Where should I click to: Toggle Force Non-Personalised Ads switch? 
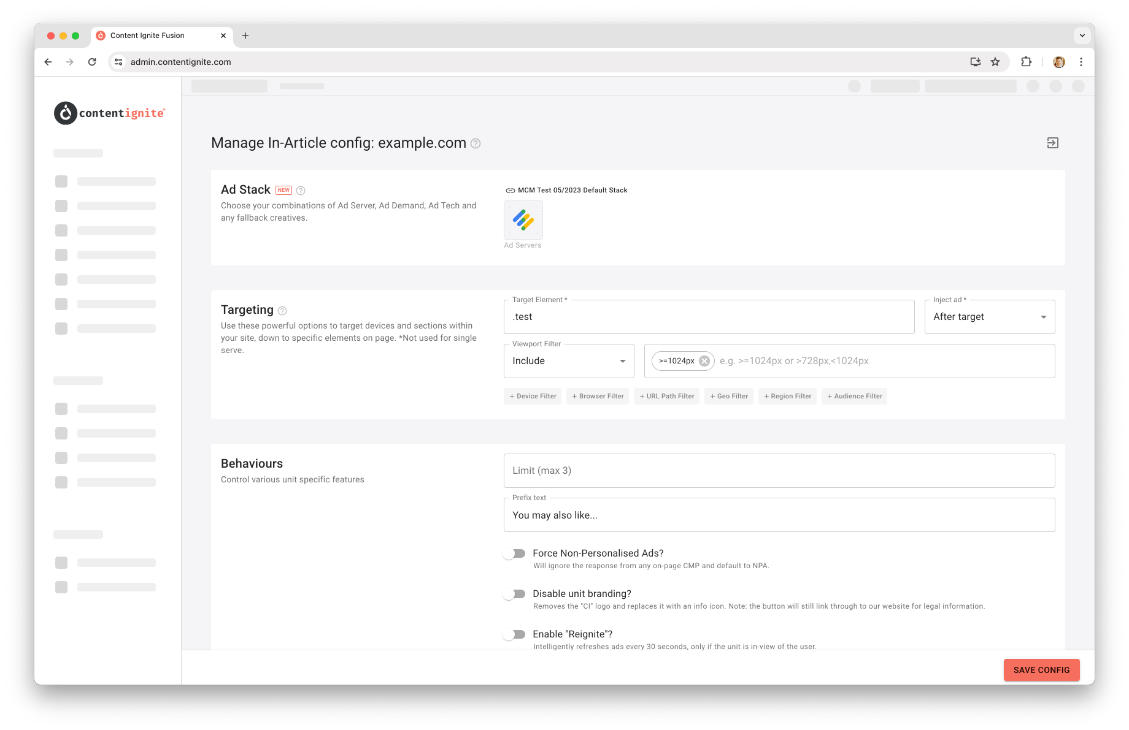[x=514, y=553]
